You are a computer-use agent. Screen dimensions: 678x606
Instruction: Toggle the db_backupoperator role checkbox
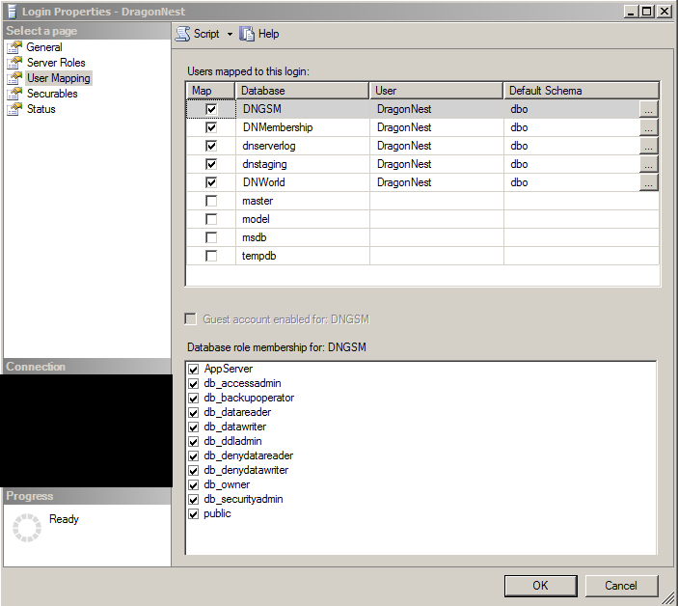pyautogui.click(x=193, y=399)
